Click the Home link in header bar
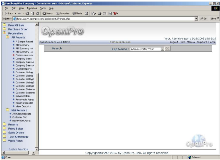 212,42
